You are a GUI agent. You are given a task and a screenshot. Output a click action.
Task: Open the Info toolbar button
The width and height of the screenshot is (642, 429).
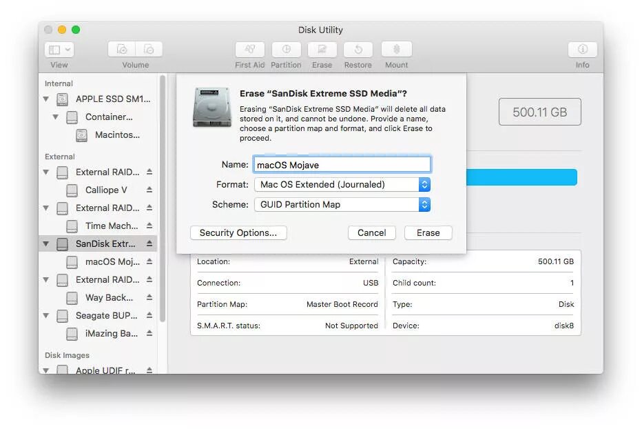tap(582, 49)
